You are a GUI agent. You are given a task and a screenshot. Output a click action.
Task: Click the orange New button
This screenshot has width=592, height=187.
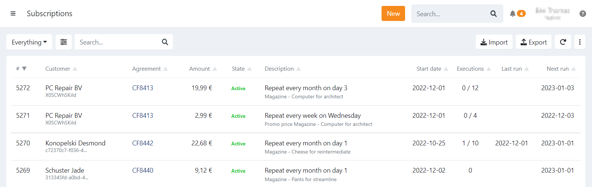click(393, 14)
